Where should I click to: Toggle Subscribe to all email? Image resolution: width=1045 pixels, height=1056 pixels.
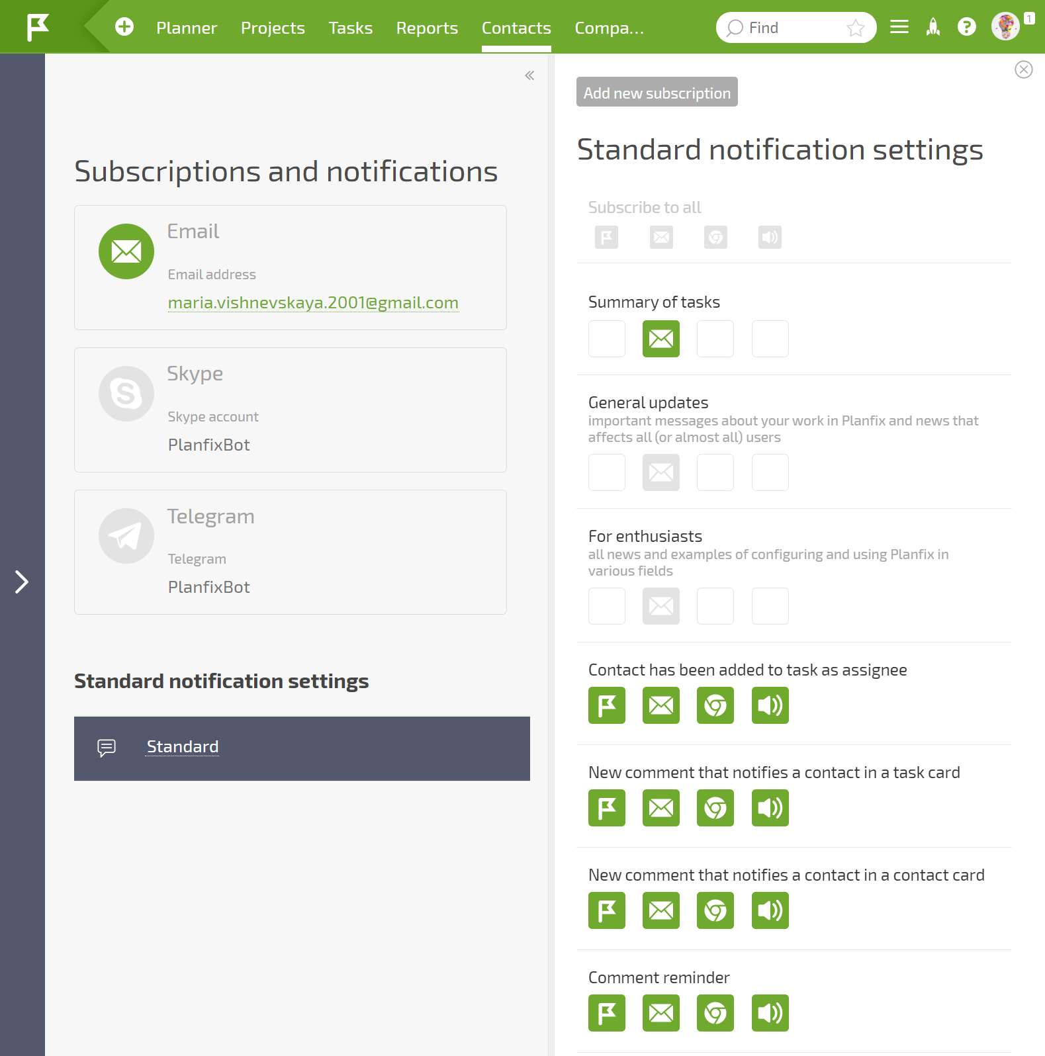pyautogui.click(x=661, y=237)
